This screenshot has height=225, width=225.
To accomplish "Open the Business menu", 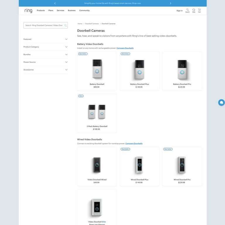I will pyautogui.click(x=71, y=11).
